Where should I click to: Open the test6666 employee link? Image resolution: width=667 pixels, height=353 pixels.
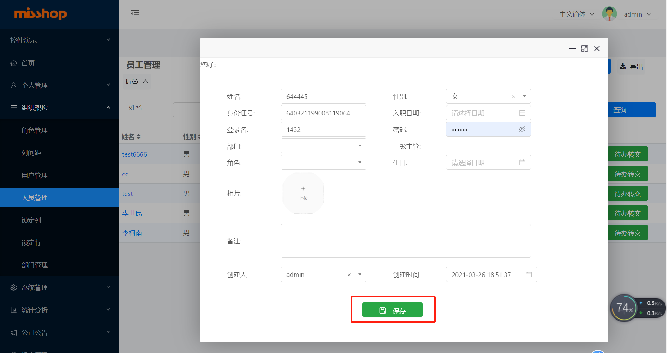134,154
